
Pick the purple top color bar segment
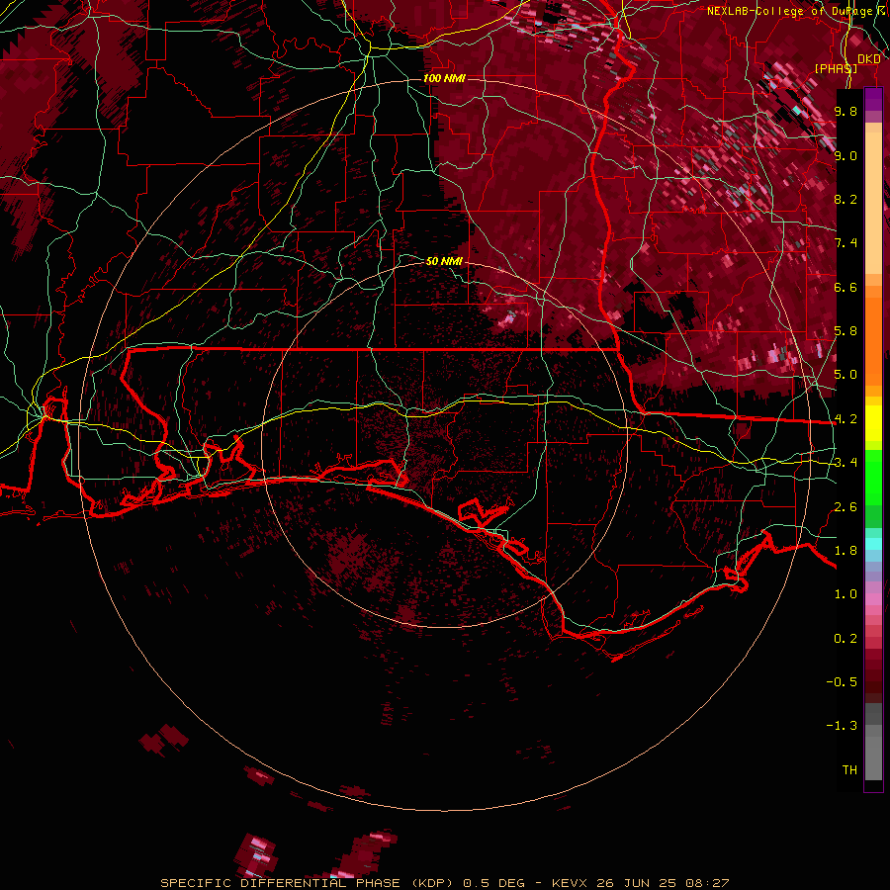873,99
